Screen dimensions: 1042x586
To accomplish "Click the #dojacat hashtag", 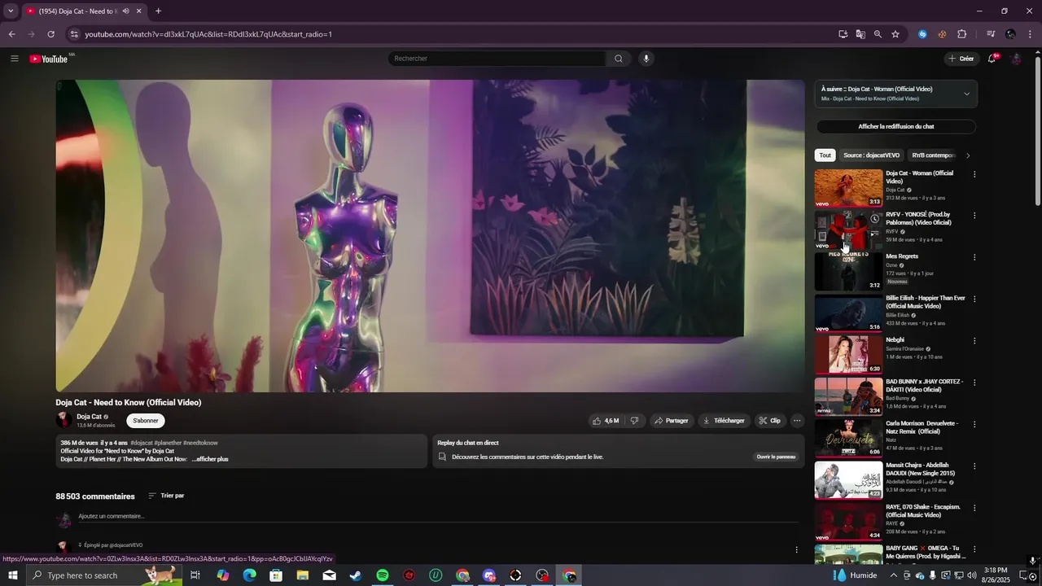I will tap(142, 443).
